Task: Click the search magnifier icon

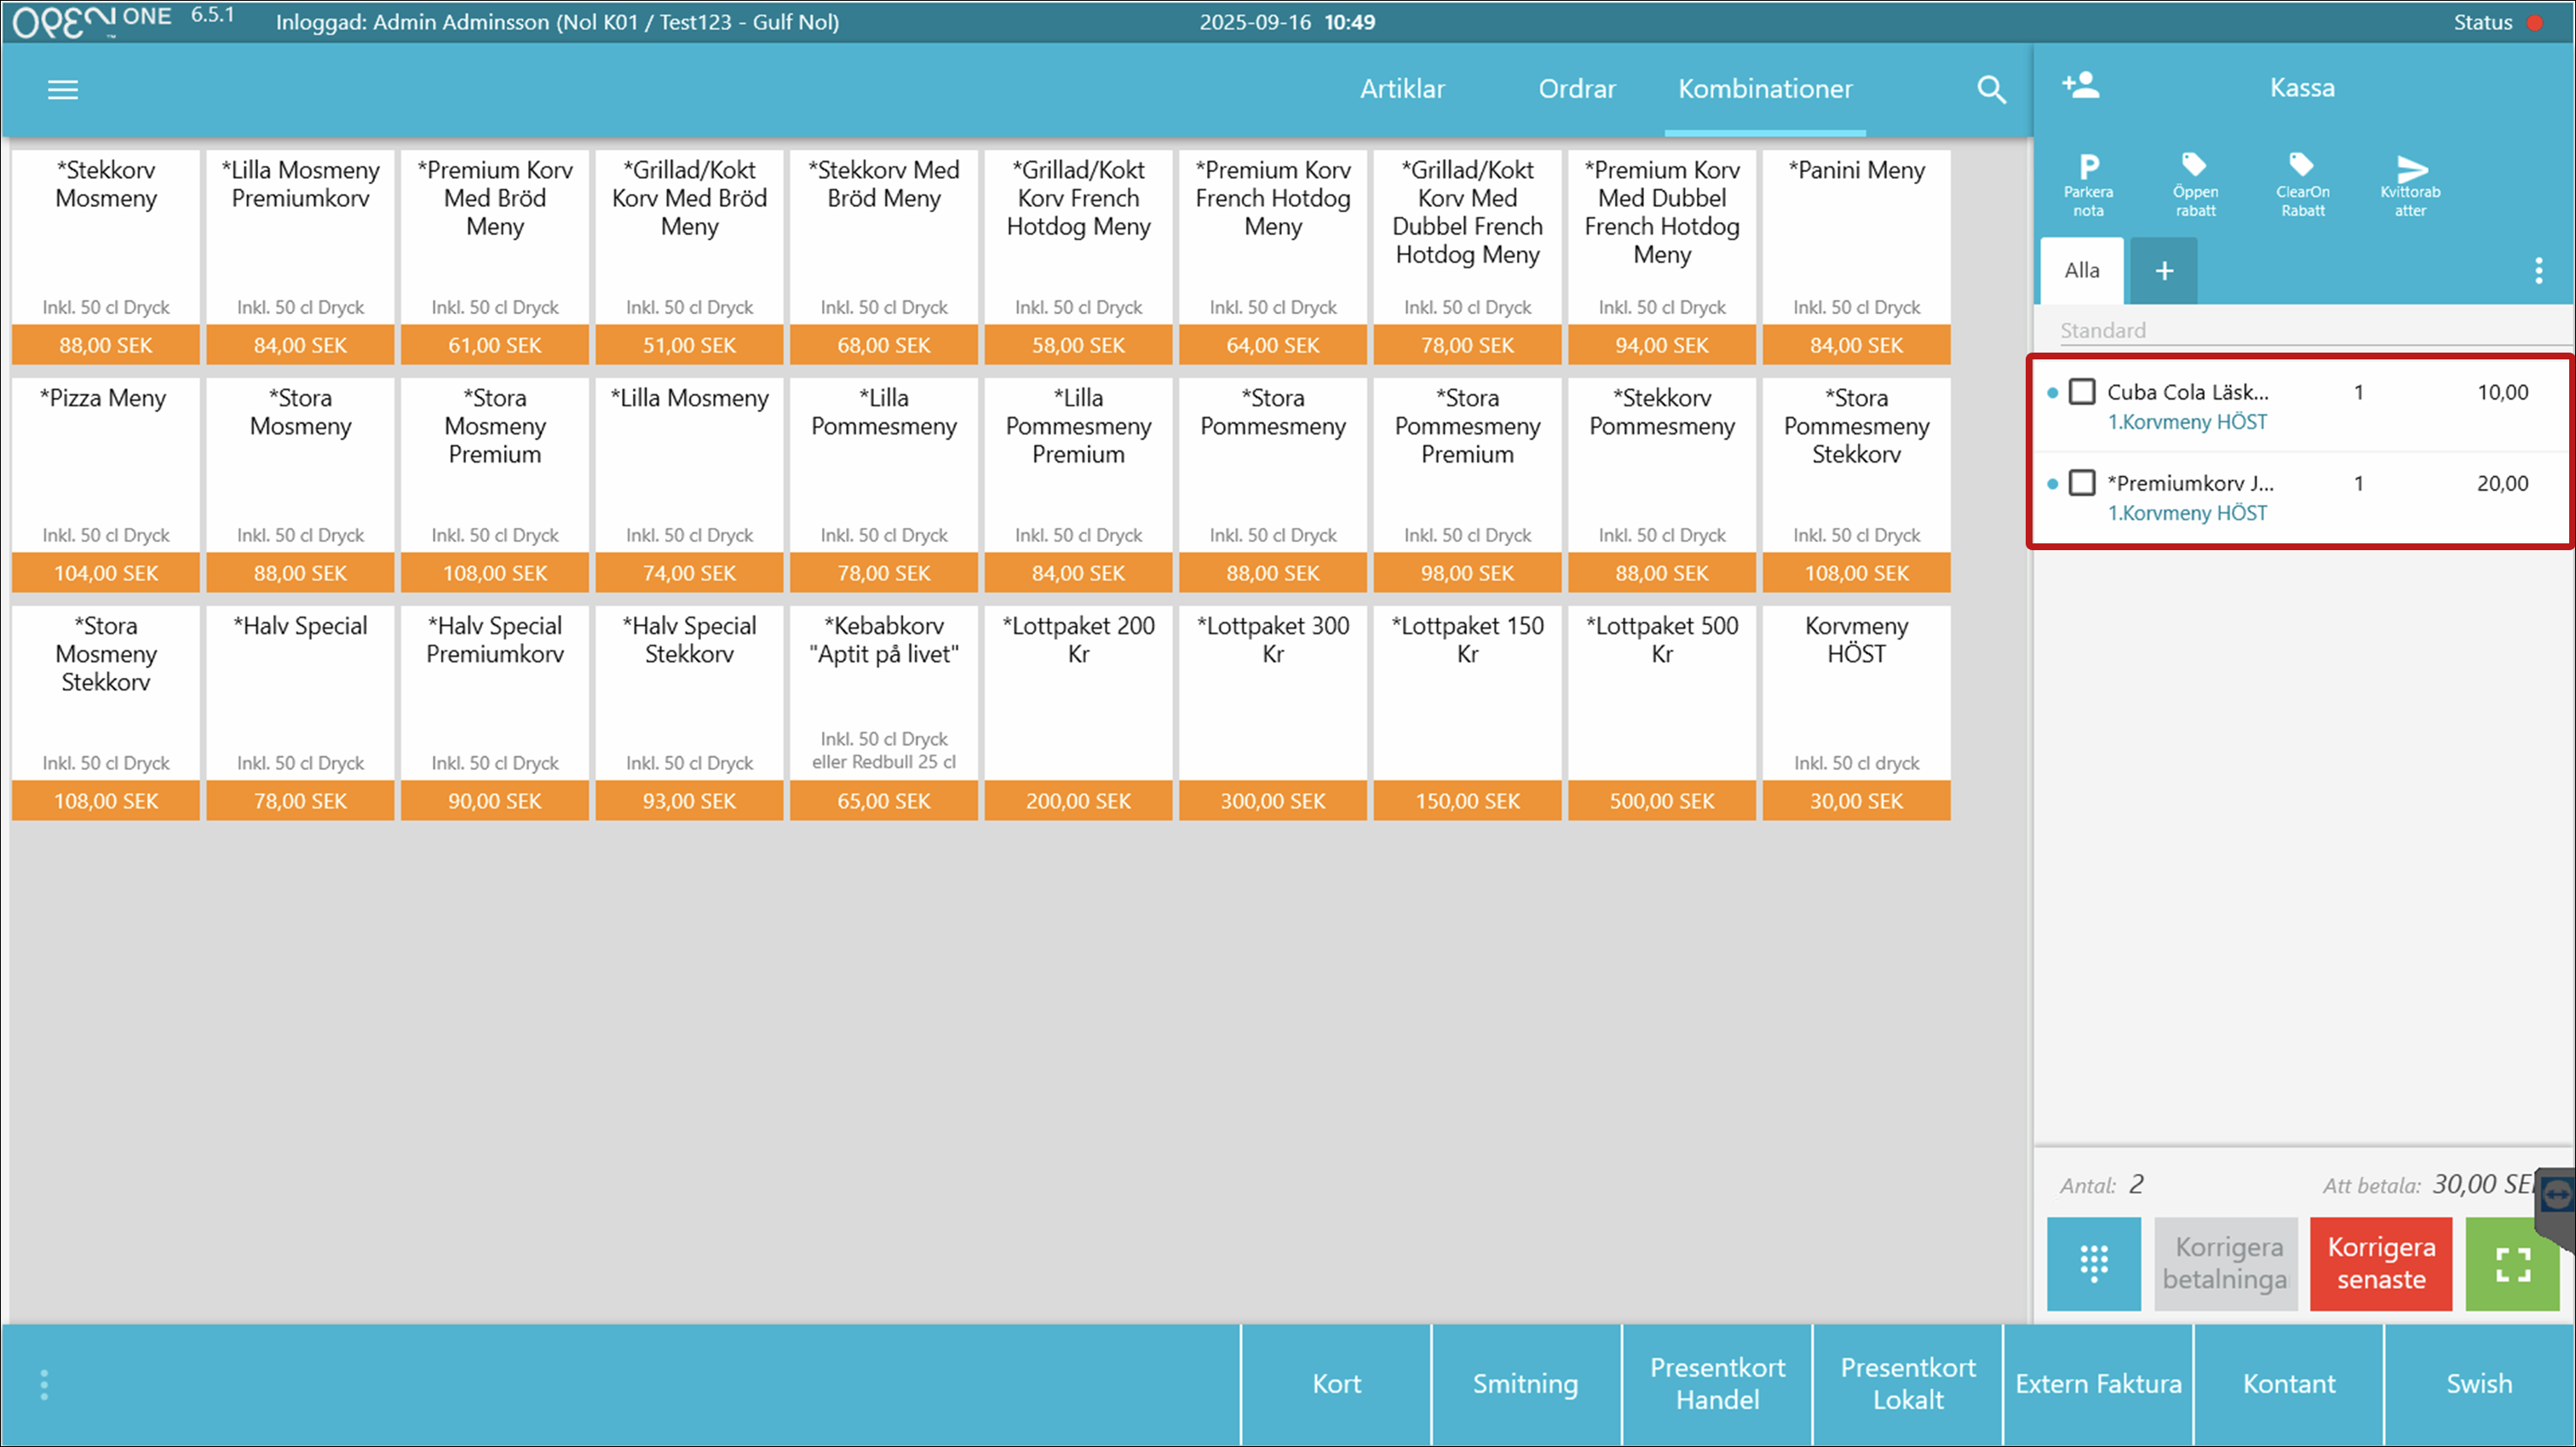Action: coord(1991,90)
